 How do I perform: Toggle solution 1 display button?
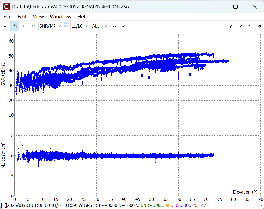[15, 26]
